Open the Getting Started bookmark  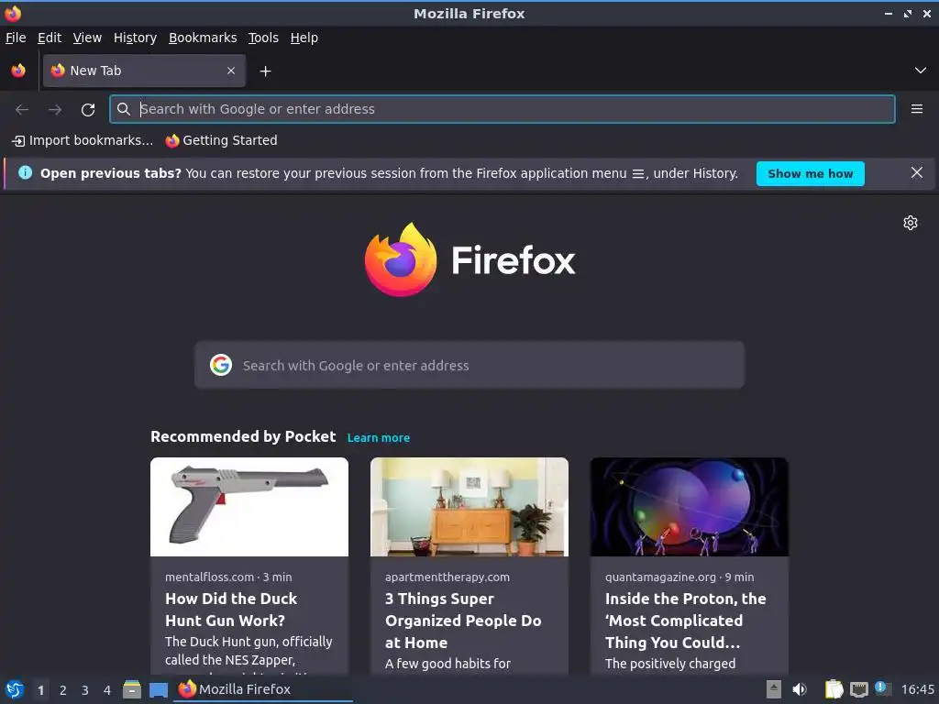click(x=222, y=140)
